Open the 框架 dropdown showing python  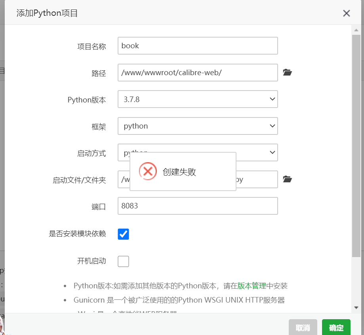(198, 126)
